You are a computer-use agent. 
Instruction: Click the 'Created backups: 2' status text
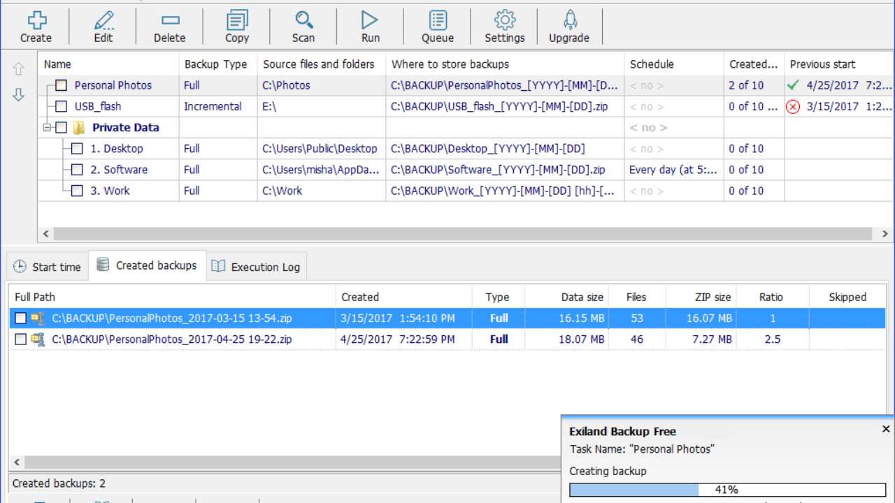point(59,483)
